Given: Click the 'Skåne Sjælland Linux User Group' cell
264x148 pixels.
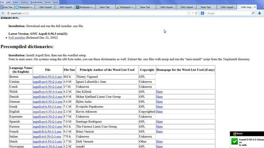Looking at the screenshot, I should 107,97.
